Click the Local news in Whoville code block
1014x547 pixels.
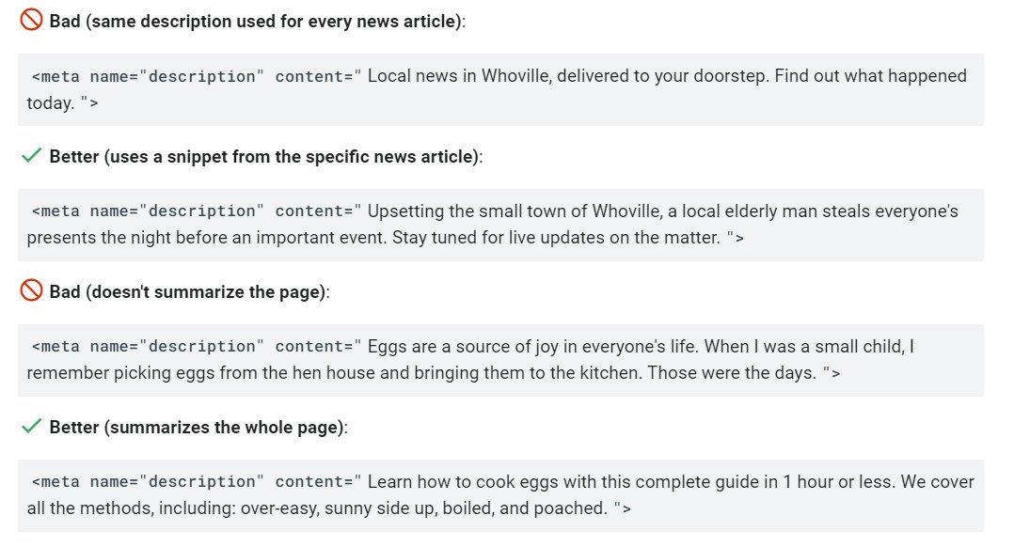click(x=500, y=90)
